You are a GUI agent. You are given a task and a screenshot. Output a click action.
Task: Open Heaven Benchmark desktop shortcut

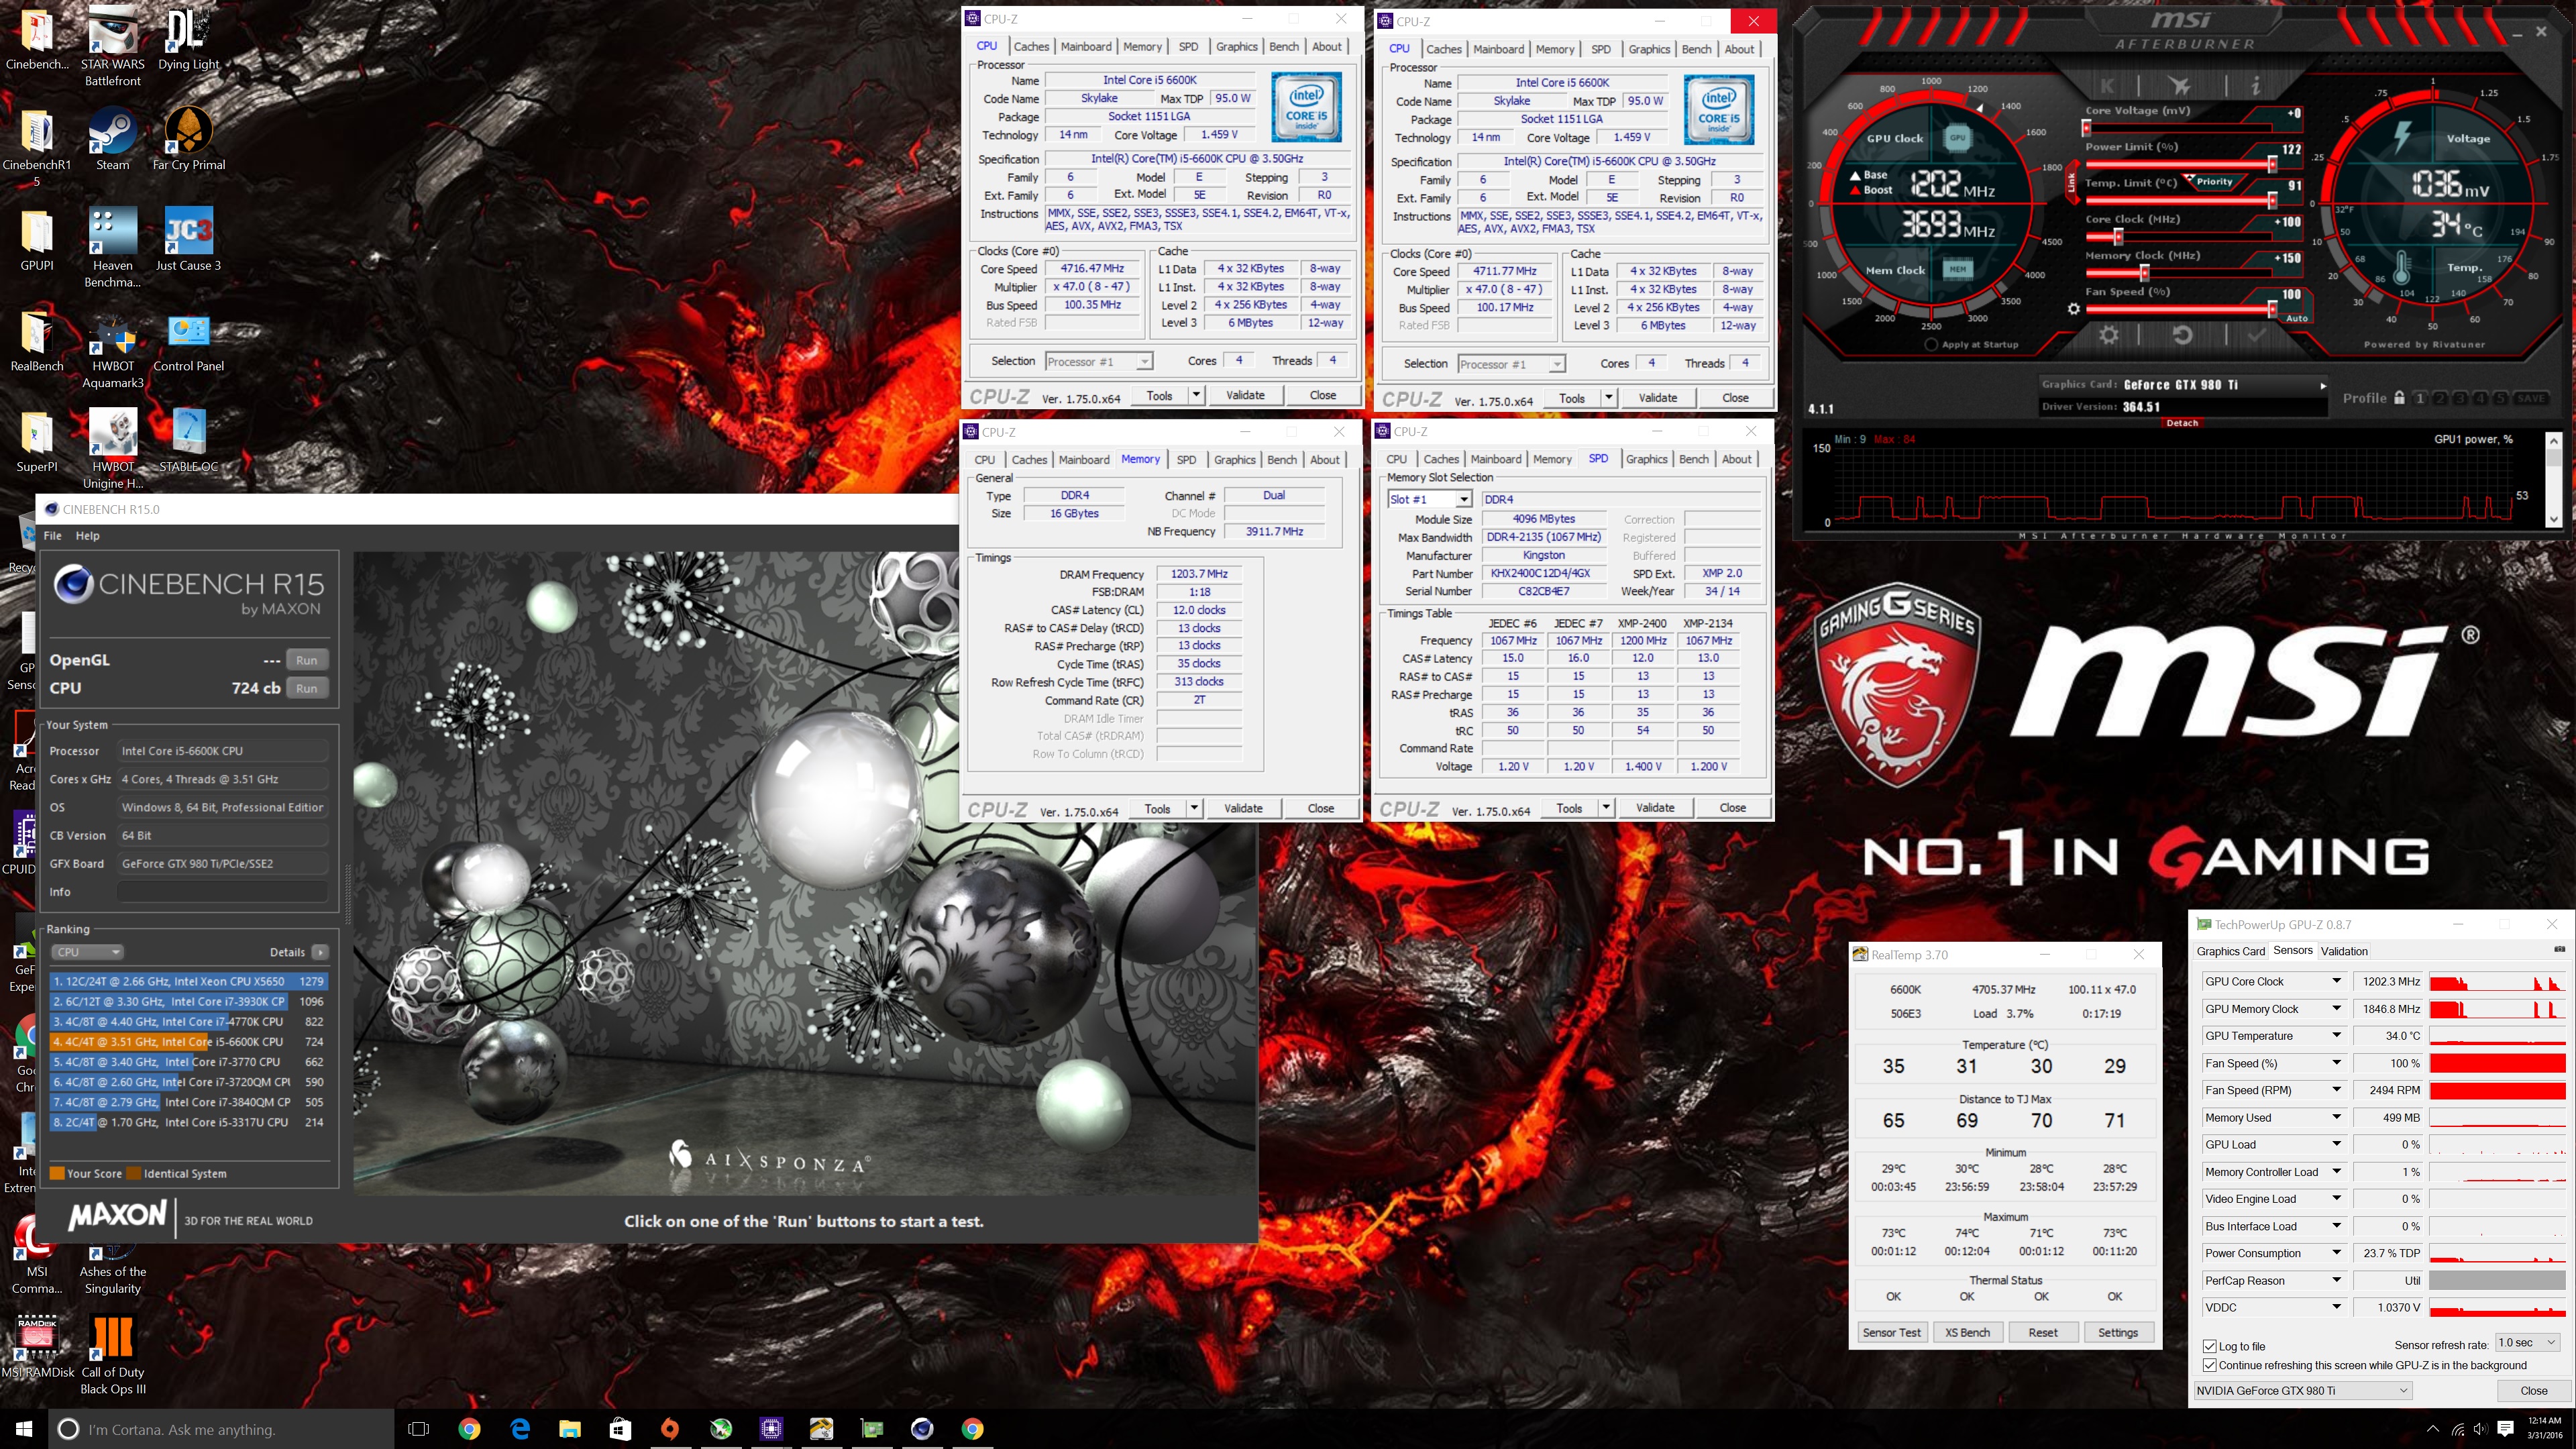[112, 248]
